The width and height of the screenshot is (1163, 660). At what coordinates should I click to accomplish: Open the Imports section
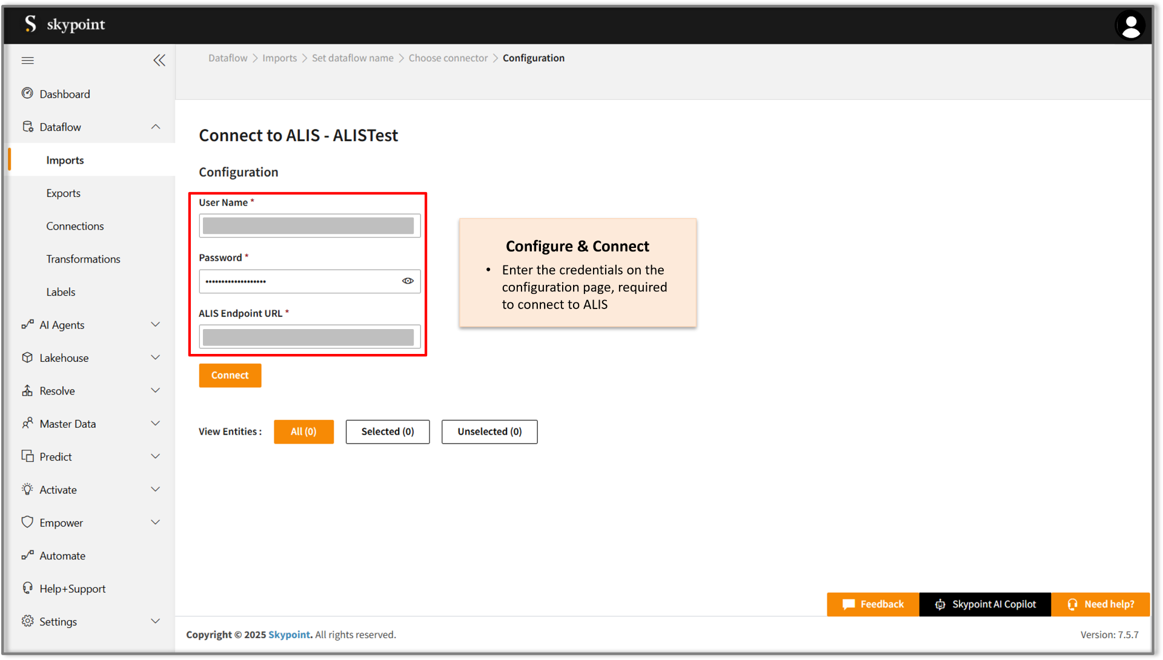pos(65,160)
